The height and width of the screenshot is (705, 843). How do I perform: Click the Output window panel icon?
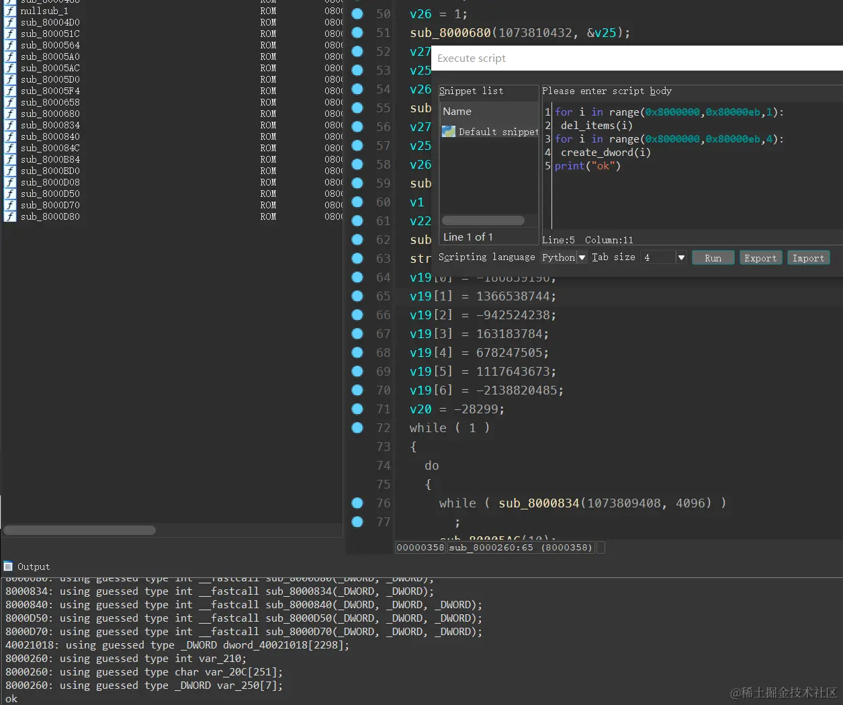pos(8,566)
